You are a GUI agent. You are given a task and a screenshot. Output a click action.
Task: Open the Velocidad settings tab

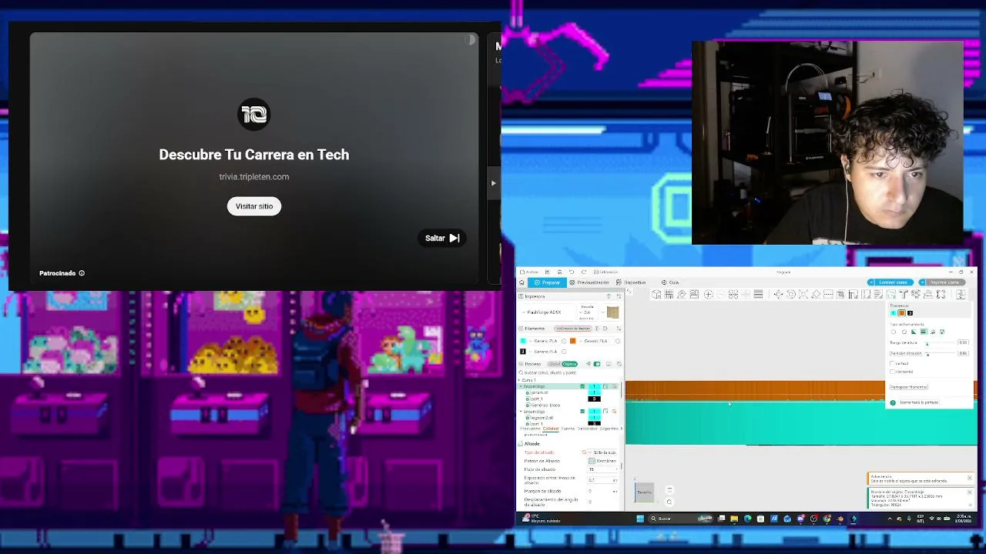(x=587, y=429)
